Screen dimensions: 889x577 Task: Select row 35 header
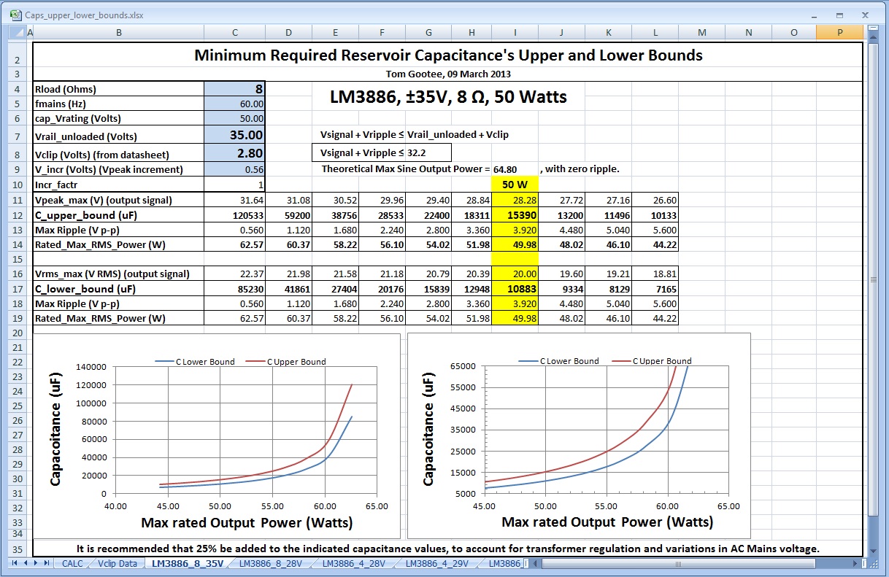18,549
